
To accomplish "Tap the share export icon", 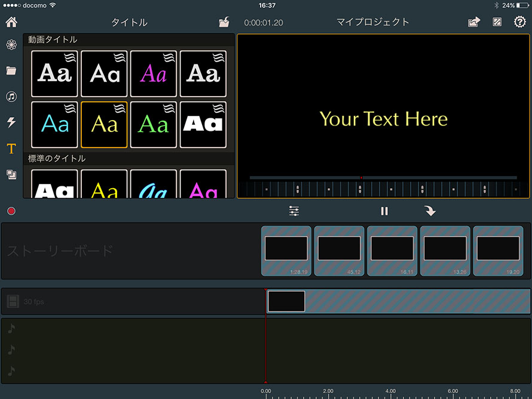I will [473, 23].
